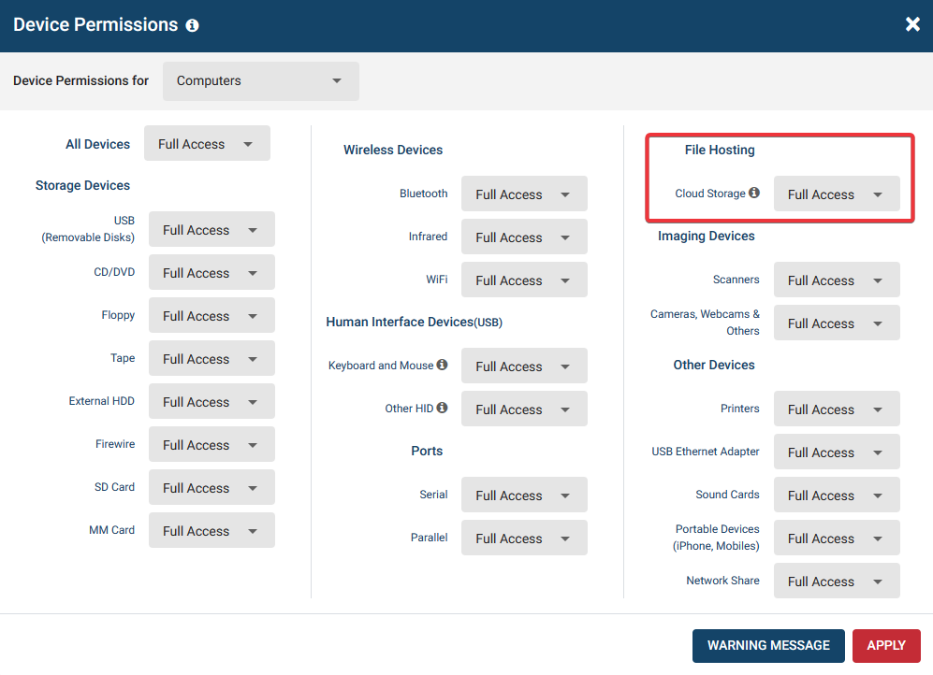Open the Serial port permission dropdown
This screenshot has width=933, height=675.
[x=524, y=495]
